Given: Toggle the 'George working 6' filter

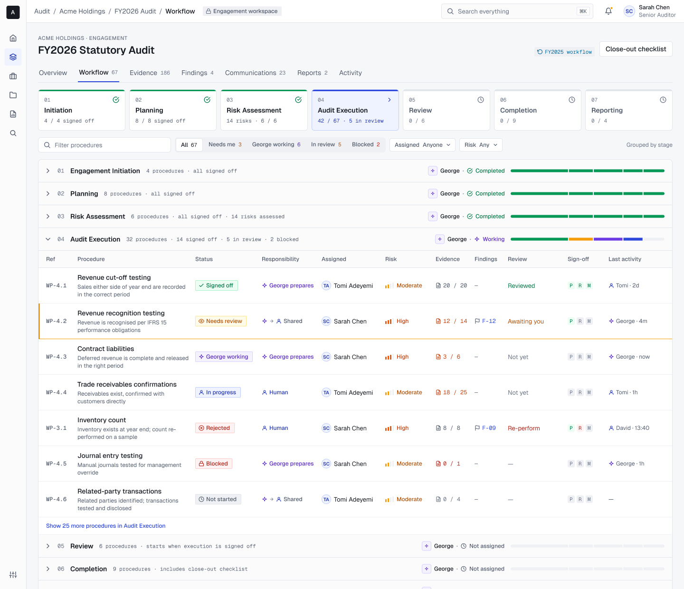Looking at the screenshot, I should click(x=276, y=145).
